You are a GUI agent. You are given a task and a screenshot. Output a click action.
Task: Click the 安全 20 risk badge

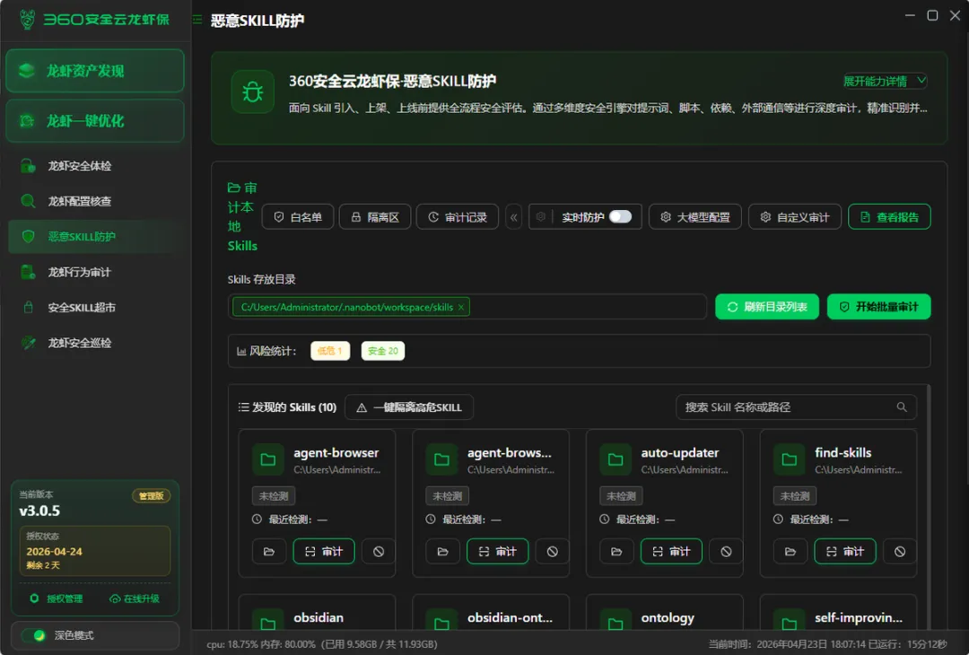click(x=383, y=350)
